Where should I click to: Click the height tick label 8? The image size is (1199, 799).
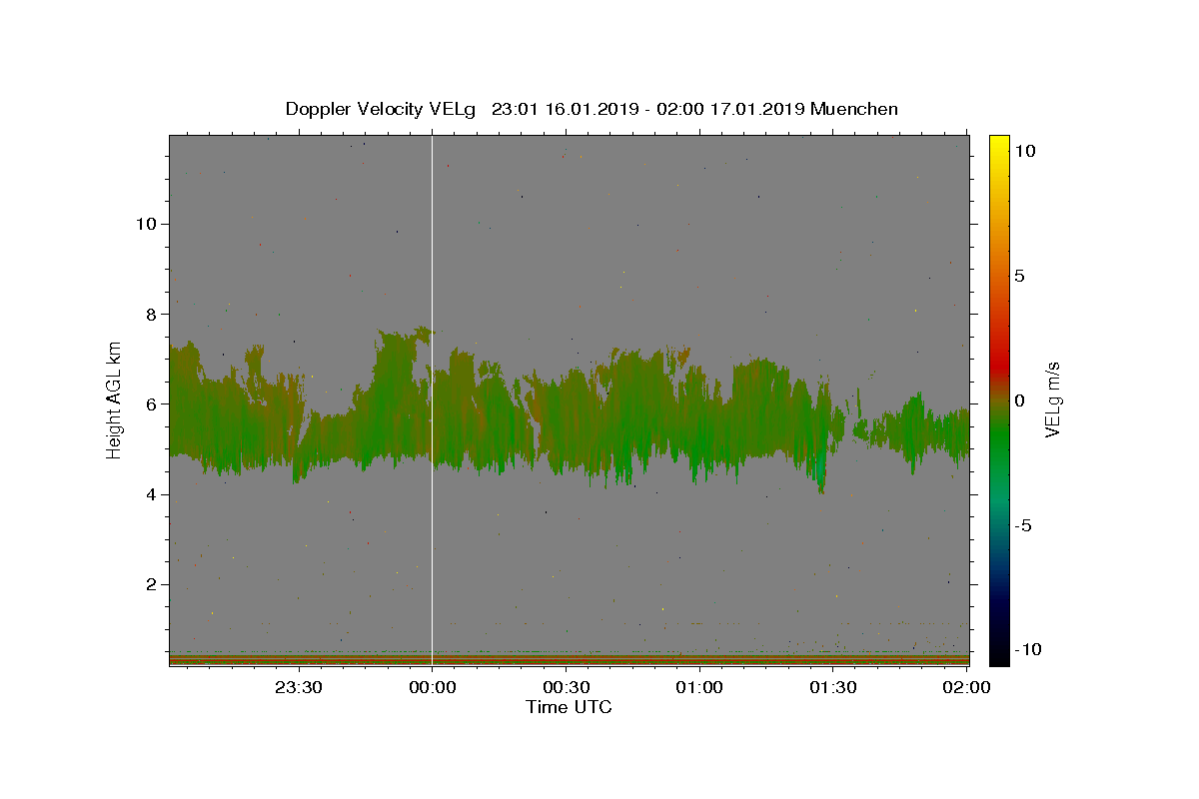(x=150, y=314)
